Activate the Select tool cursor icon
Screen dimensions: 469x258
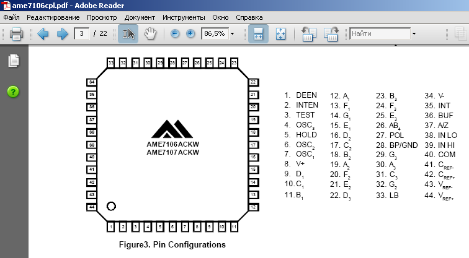click(x=128, y=33)
